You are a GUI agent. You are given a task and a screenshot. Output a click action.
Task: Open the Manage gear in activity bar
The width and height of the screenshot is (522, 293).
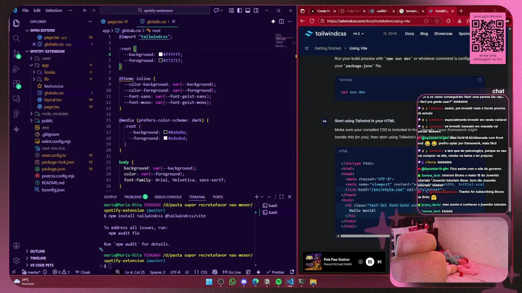[x=16, y=260]
